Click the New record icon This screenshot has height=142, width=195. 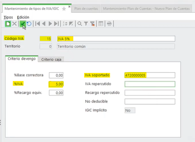pyautogui.click(x=8, y=24)
